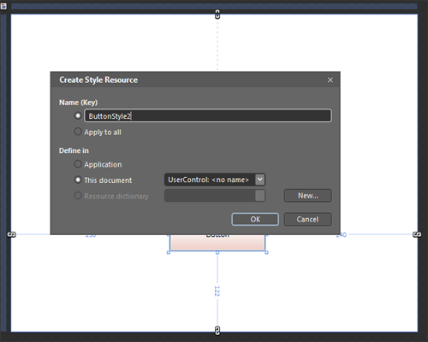Screen dimensions: 428x342
Task: Click the designer icon in top-left corner
Action: coord(3,6)
